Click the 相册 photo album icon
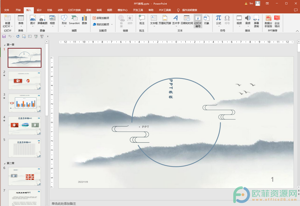The width and height of the screenshot is (300, 206). tap(52, 20)
